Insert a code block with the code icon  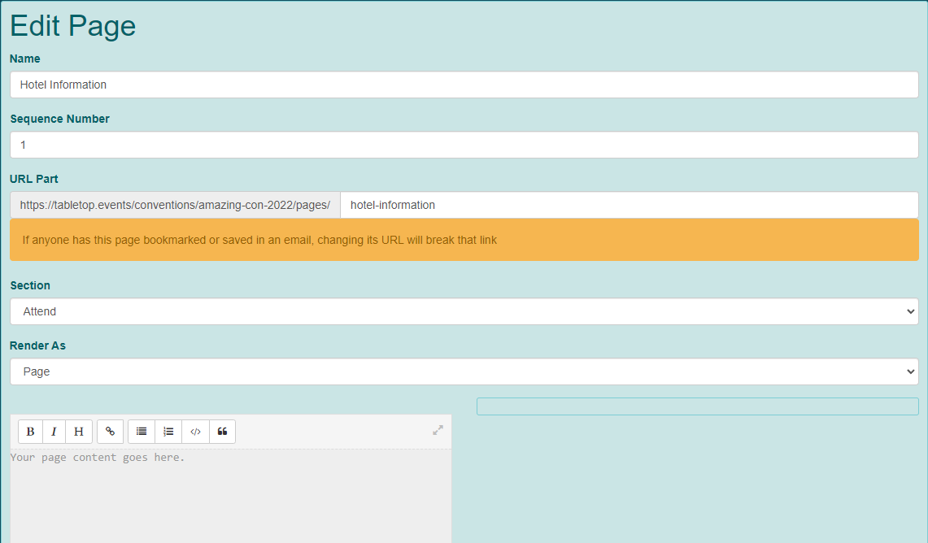(x=196, y=431)
